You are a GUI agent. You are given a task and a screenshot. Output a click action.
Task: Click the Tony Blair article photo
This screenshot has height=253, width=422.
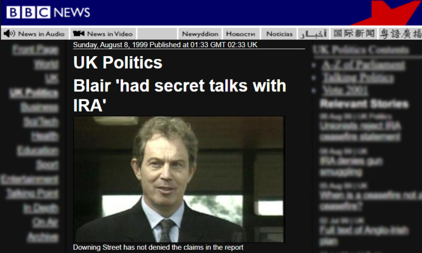(x=179, y=179)
